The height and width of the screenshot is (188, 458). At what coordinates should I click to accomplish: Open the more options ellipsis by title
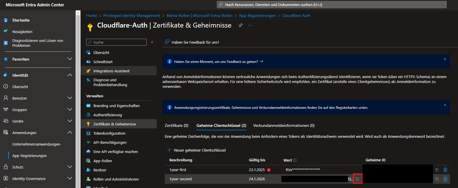[x=250, y=25]
